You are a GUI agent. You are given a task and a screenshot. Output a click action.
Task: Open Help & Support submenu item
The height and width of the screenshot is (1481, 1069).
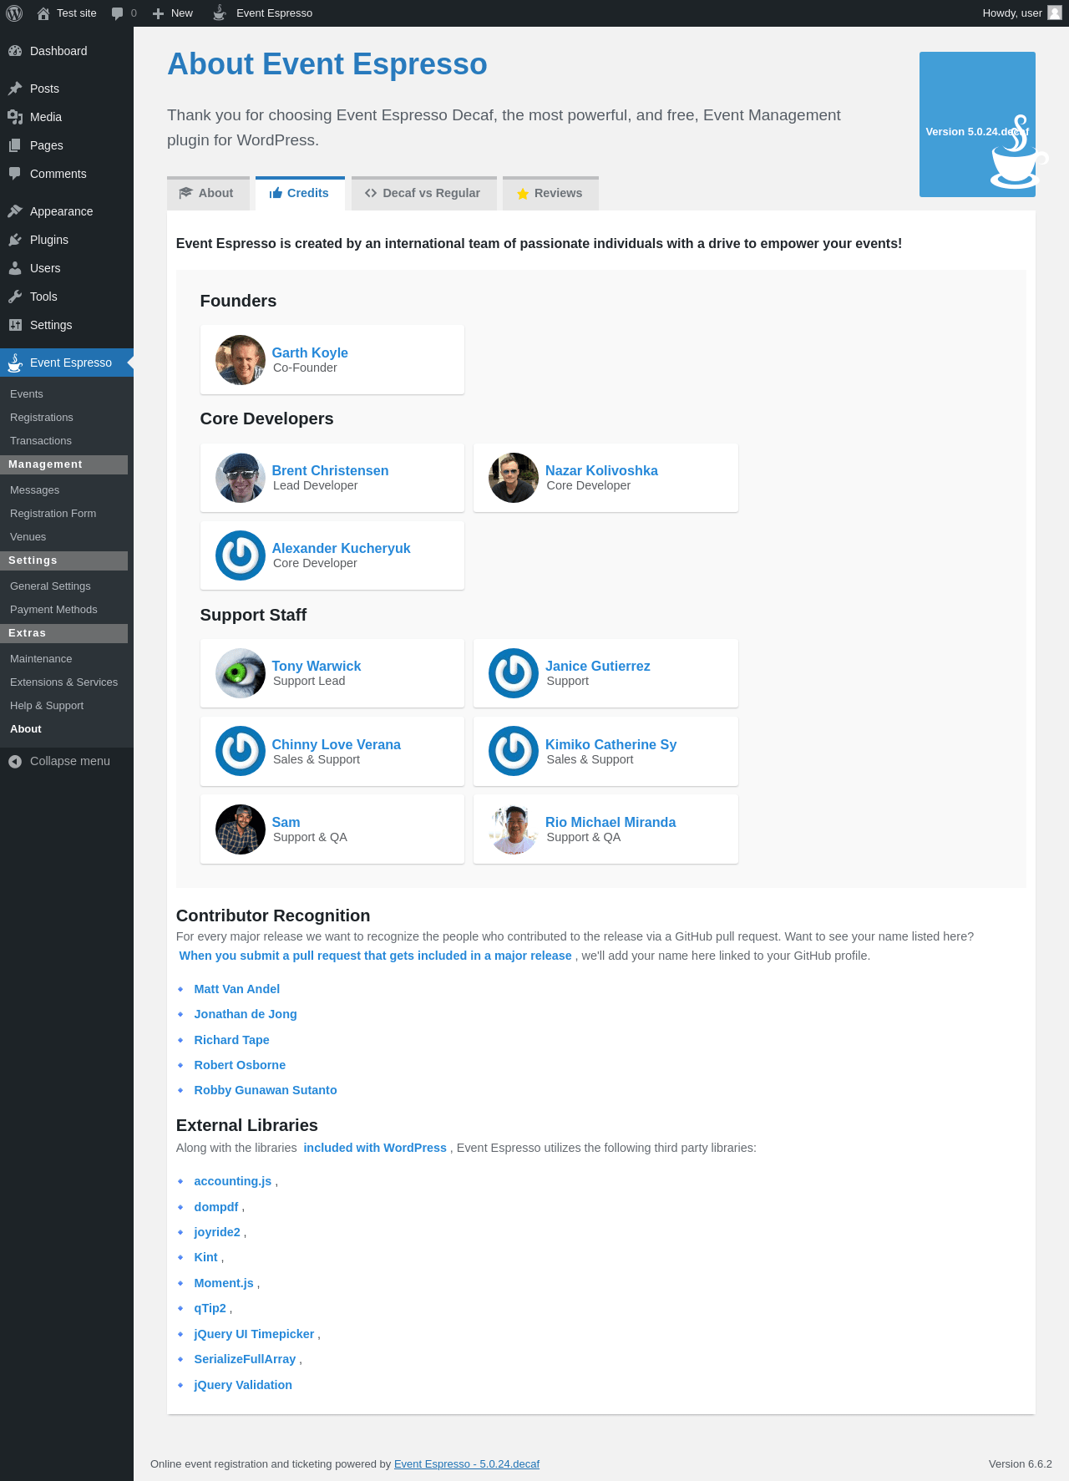[47, 706]
